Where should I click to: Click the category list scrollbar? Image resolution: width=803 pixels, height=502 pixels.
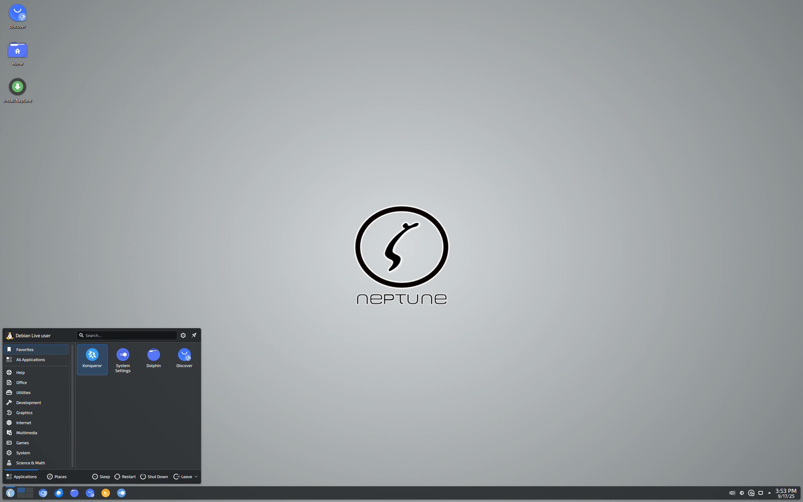(72, 406)
